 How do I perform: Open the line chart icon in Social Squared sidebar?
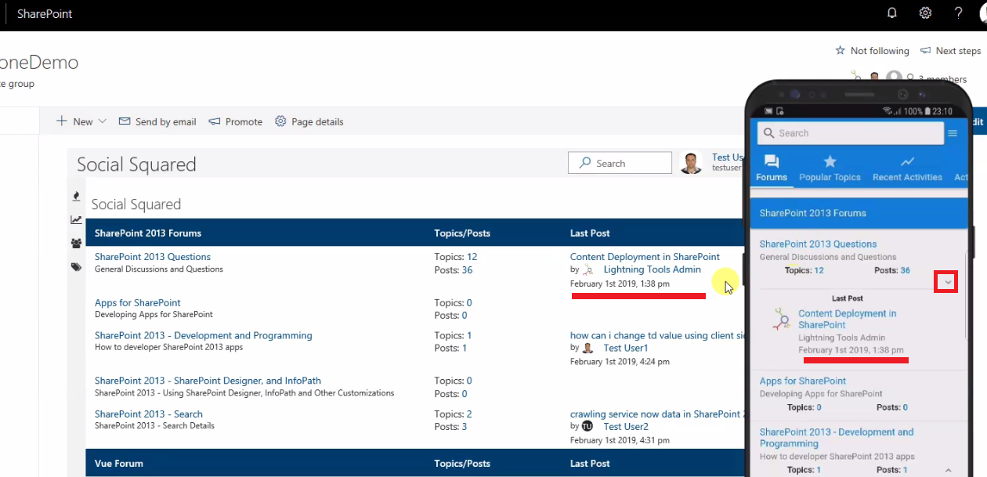pyautogui.click(x=76, y=220)
